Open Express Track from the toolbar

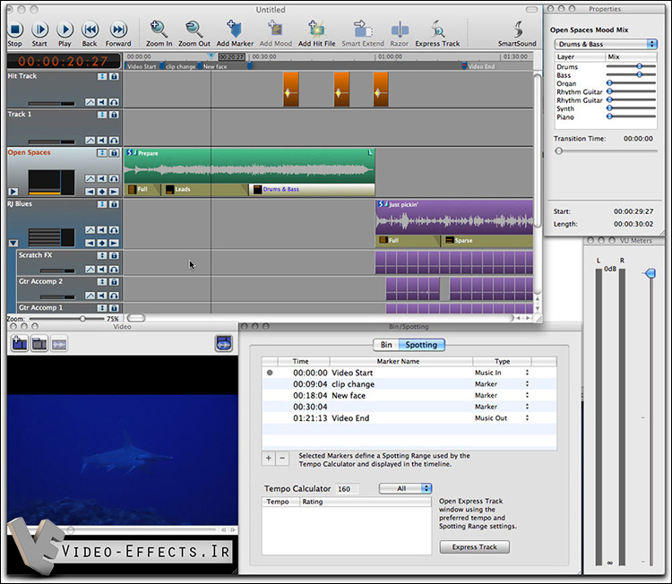click(437, 30)
